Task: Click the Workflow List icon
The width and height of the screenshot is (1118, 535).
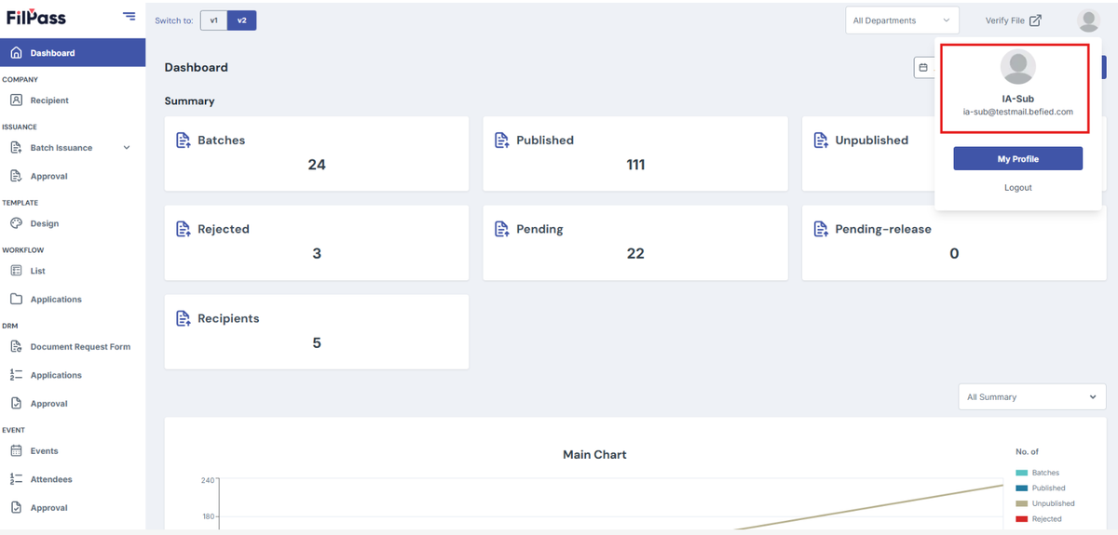Action: 16,271
